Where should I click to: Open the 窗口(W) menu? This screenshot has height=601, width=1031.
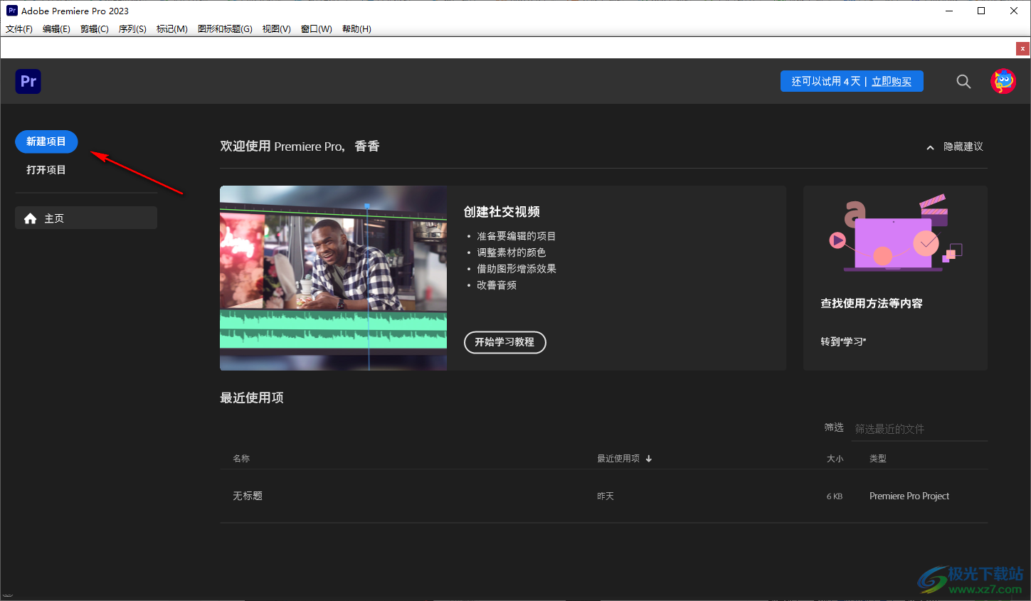(x=317, y=29)
